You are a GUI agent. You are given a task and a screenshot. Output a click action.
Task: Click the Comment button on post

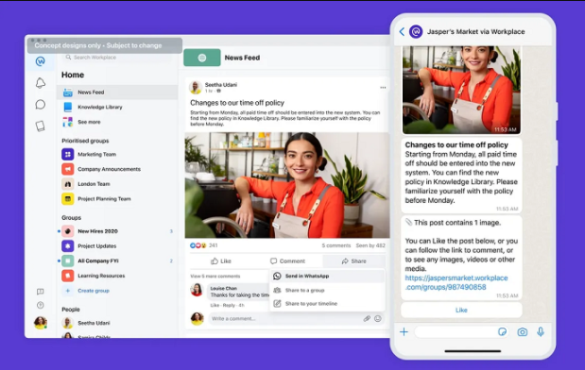tap(287, 261)
